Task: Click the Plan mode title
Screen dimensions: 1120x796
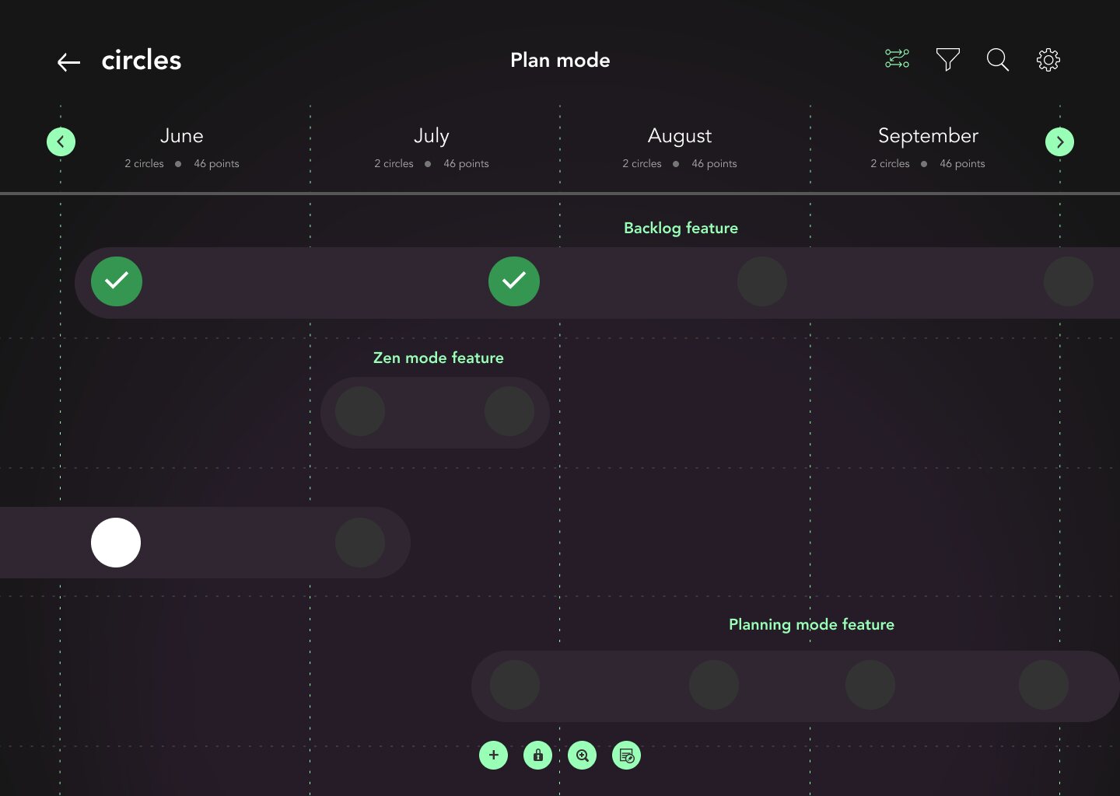Action: click(560, 60)
